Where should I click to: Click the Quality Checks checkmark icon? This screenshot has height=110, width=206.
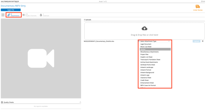pos(2,102)
